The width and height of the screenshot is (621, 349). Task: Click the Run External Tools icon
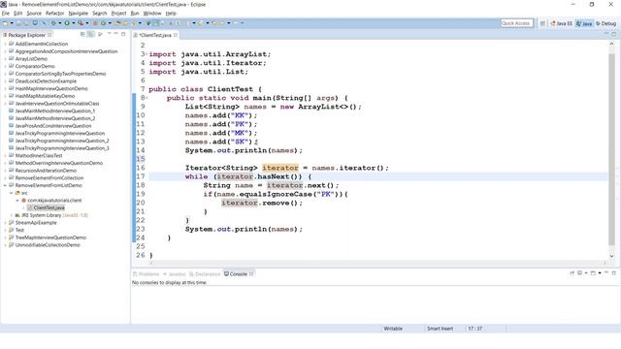pos(81,23)
